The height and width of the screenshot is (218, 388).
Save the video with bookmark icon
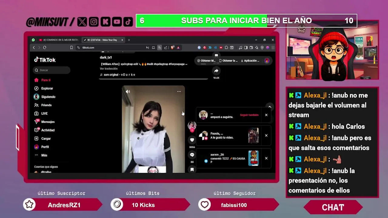[x=192, y=170]
